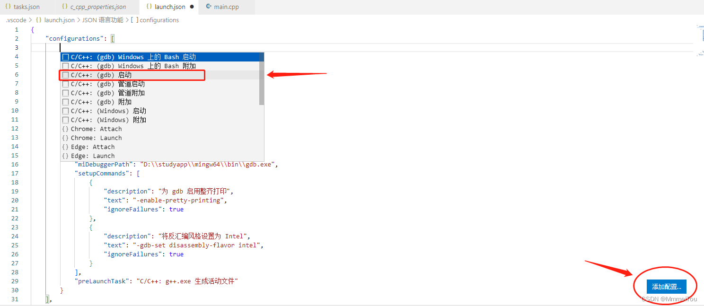Click the "setupCommands" key
The height and width of the screenshot is (306, 704).
[102, 174]
